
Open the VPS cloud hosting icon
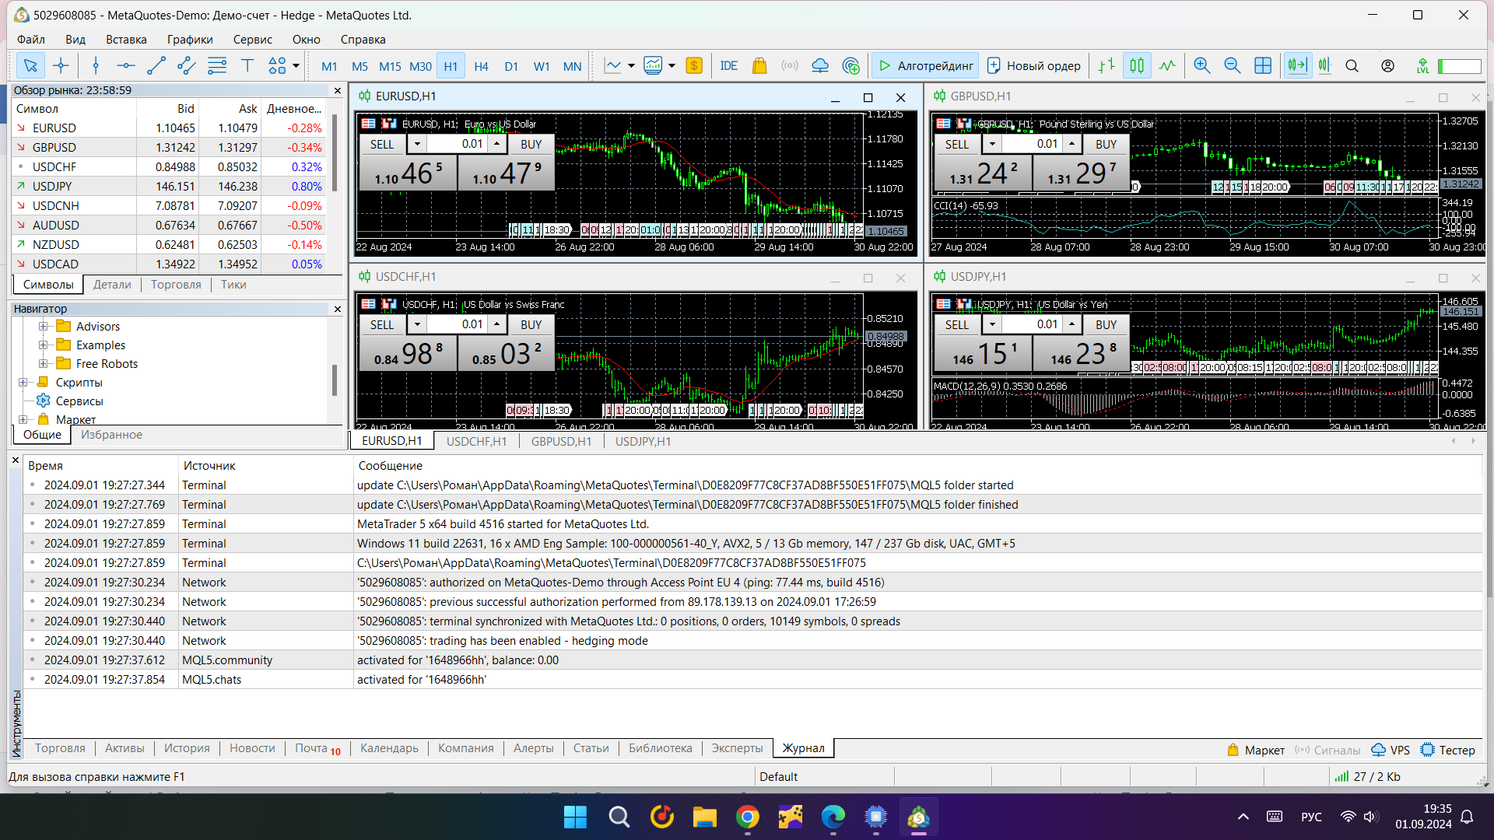tap(820, 66)
